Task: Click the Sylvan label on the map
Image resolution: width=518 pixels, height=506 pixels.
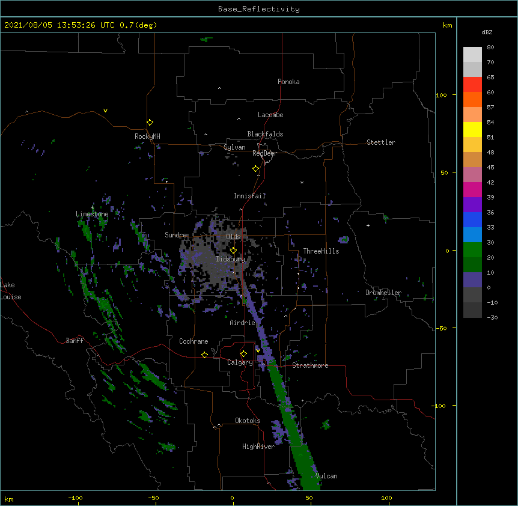Action: (234, 147)
